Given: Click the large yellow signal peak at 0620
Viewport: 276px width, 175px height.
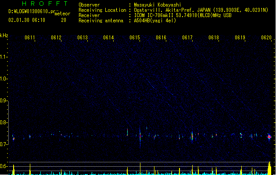Looking at the screenshot, I should coord(269,168).
